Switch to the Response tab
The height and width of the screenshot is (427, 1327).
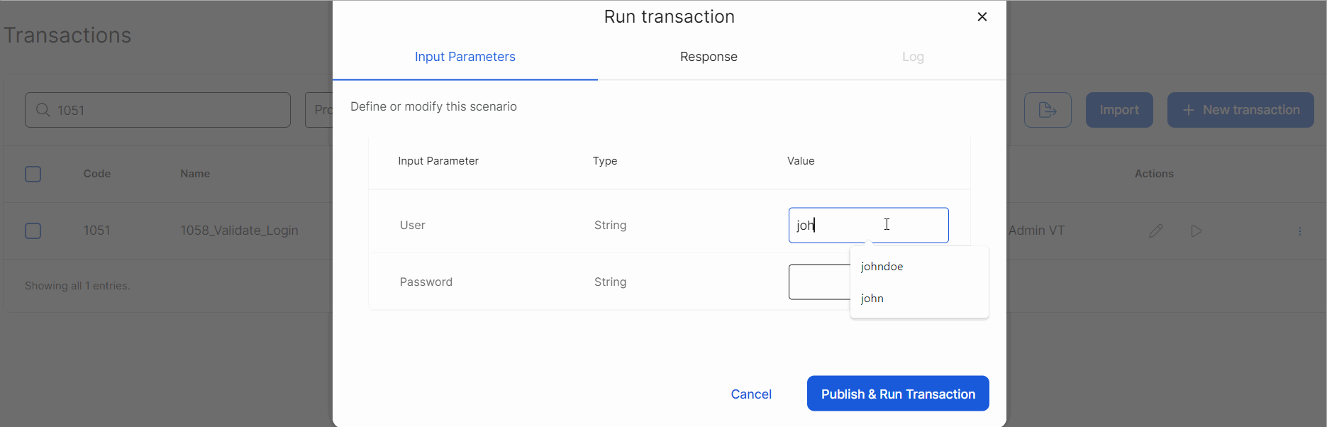pyautogui.click(x=708, y=57)
